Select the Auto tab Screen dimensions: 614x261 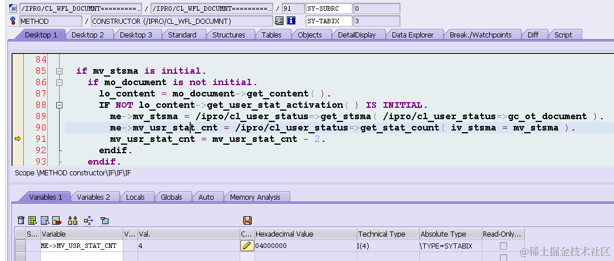tap(206, 197)
